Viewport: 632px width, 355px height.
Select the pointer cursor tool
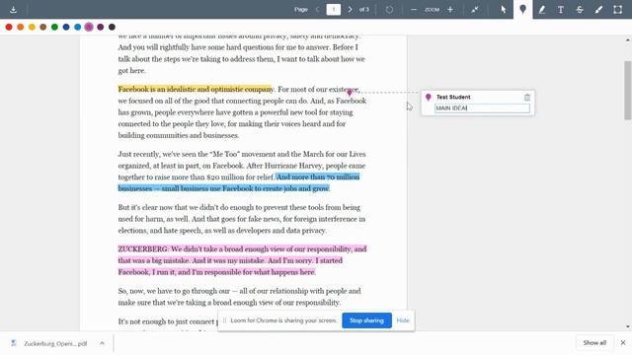504,9
